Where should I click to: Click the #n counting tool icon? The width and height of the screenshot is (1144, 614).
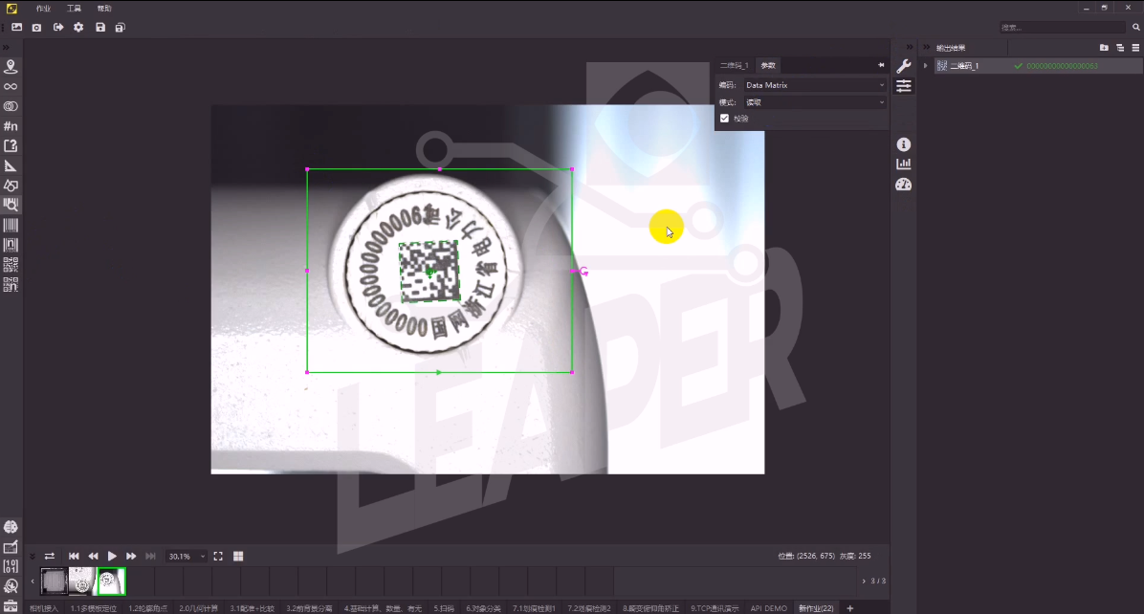coord(11,126)
